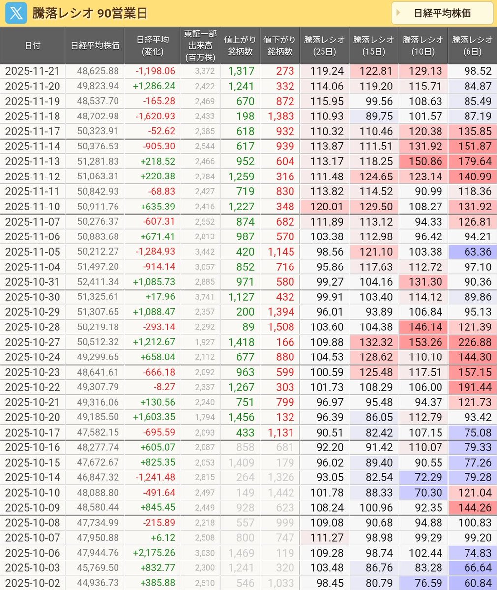Click the change value +2,175.26

154,553
